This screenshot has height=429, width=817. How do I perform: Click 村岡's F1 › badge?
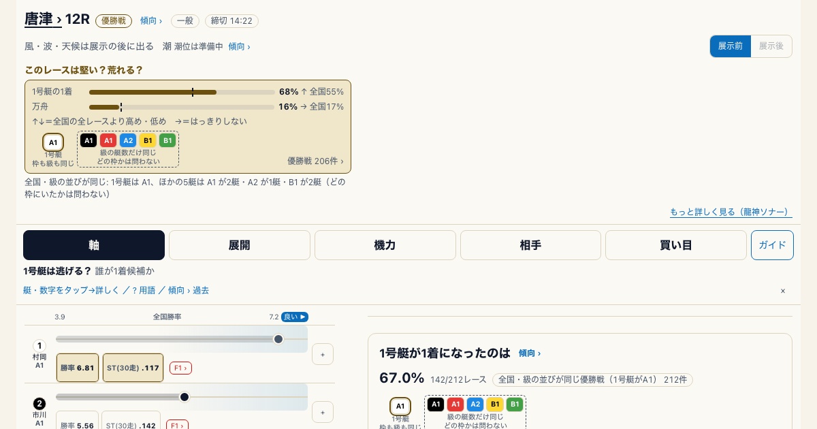coord(180,368)
